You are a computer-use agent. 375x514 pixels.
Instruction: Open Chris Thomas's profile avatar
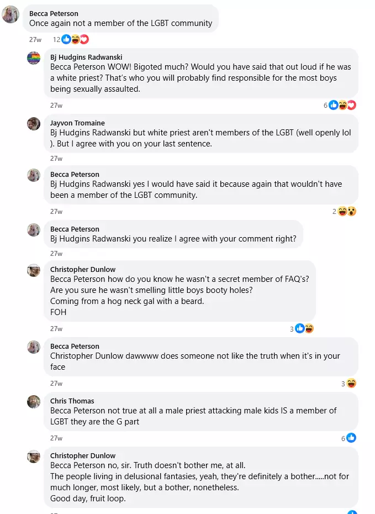[34, 402]
